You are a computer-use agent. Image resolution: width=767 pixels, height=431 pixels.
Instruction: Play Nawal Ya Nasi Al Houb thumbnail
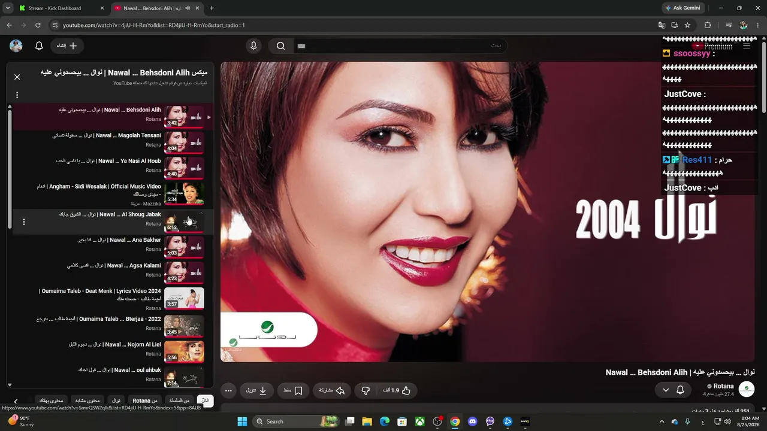184,168
